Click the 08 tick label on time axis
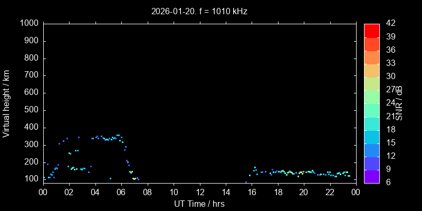The image size is (422, 211). tap(147, 193)
